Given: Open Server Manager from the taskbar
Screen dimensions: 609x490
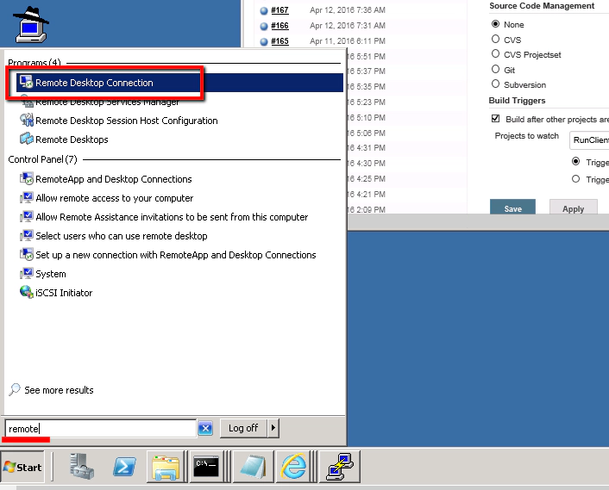Looking at the screenshot, I should click(82, 467).
